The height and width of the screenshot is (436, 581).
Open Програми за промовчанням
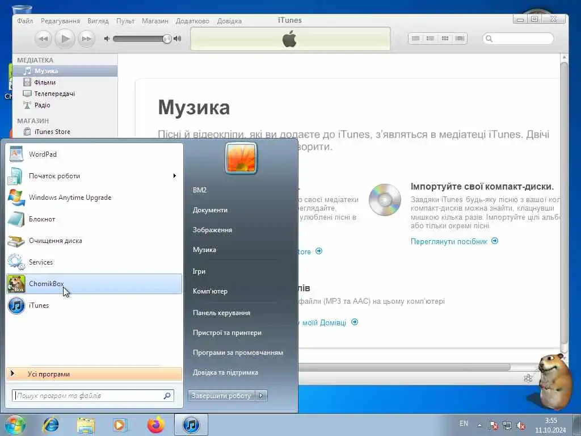238,353
